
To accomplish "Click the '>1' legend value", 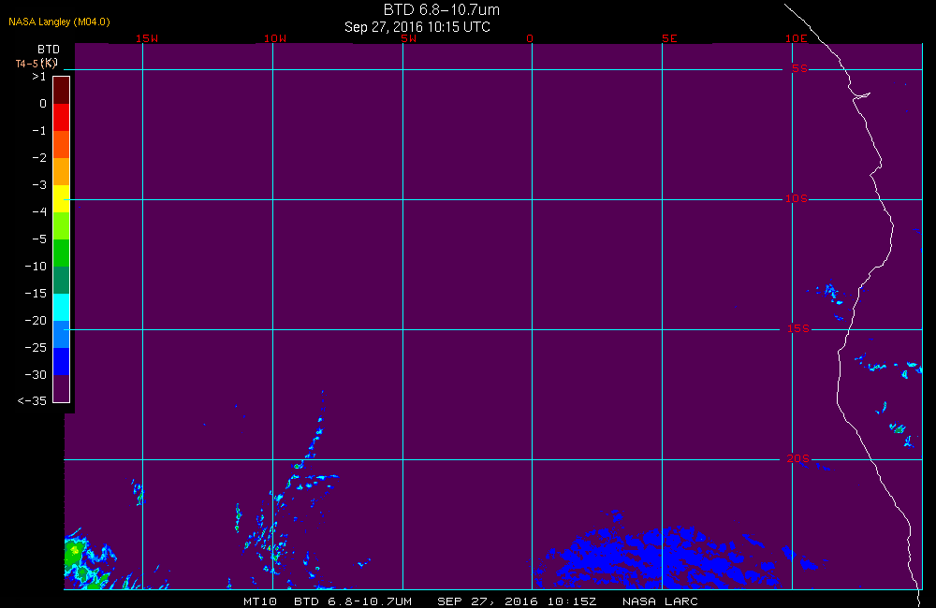I will coord(38,77).
